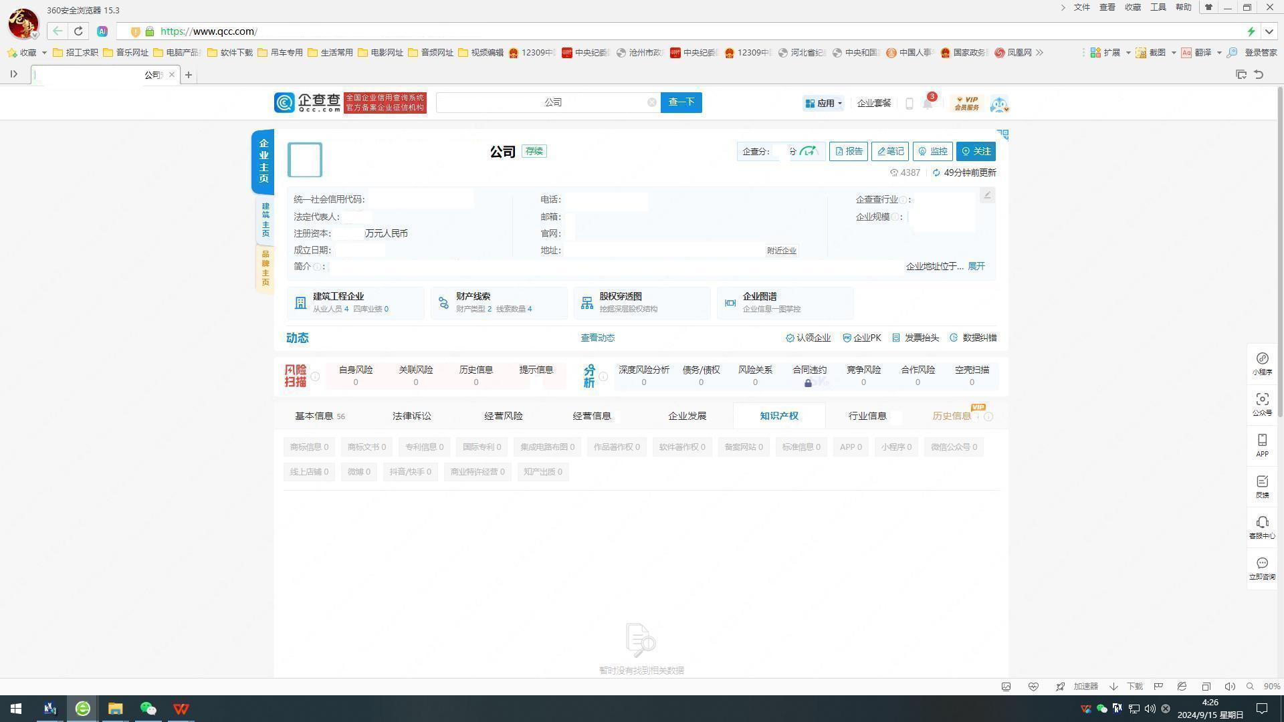Image resolution: width=1284 pixels, height=722 pixels.
Task: Expand the 收藏 bookmarks dropdown
Action: tap(44, 53)
